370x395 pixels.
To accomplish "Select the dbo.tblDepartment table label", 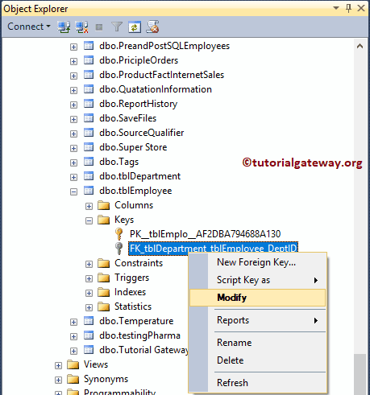I will (x=139, y=176).
